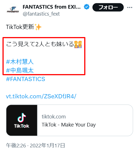Open the vt.tiktok.com/ZSeXDfJR4/ link
The image size is (139, 151).
(41, 96)
